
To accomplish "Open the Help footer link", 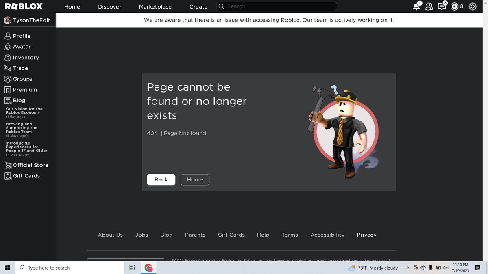I will click(x=263, y=235).
